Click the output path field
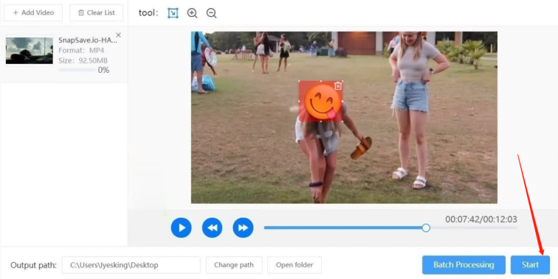 point(131,265)
